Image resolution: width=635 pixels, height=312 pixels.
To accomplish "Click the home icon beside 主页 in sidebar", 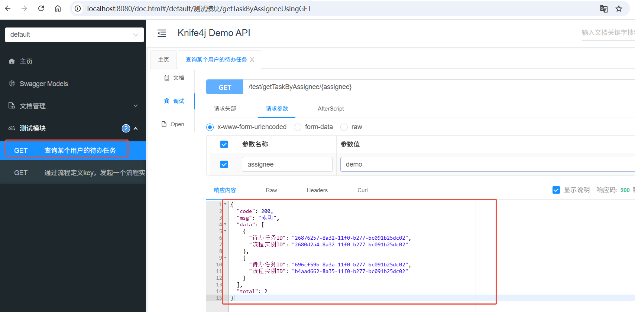I will pyautogui.click(x=12, y=61).
